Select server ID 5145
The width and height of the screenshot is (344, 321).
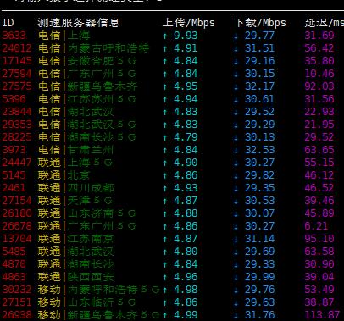tap(14, 175)
